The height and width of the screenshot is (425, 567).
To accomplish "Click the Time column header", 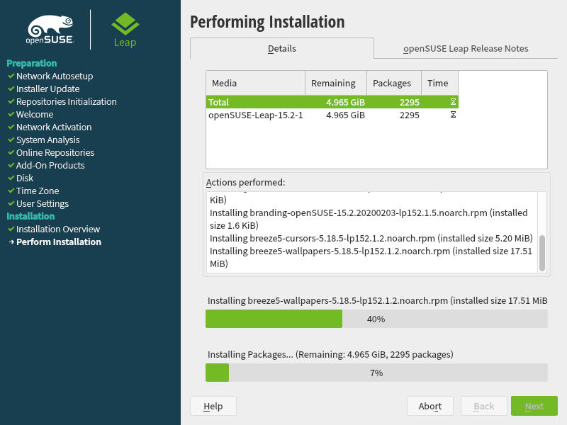I will tap(439, 83).
